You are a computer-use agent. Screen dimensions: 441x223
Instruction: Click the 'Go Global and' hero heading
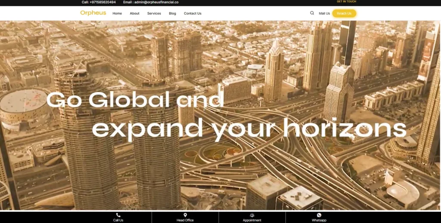coord(135,100)
